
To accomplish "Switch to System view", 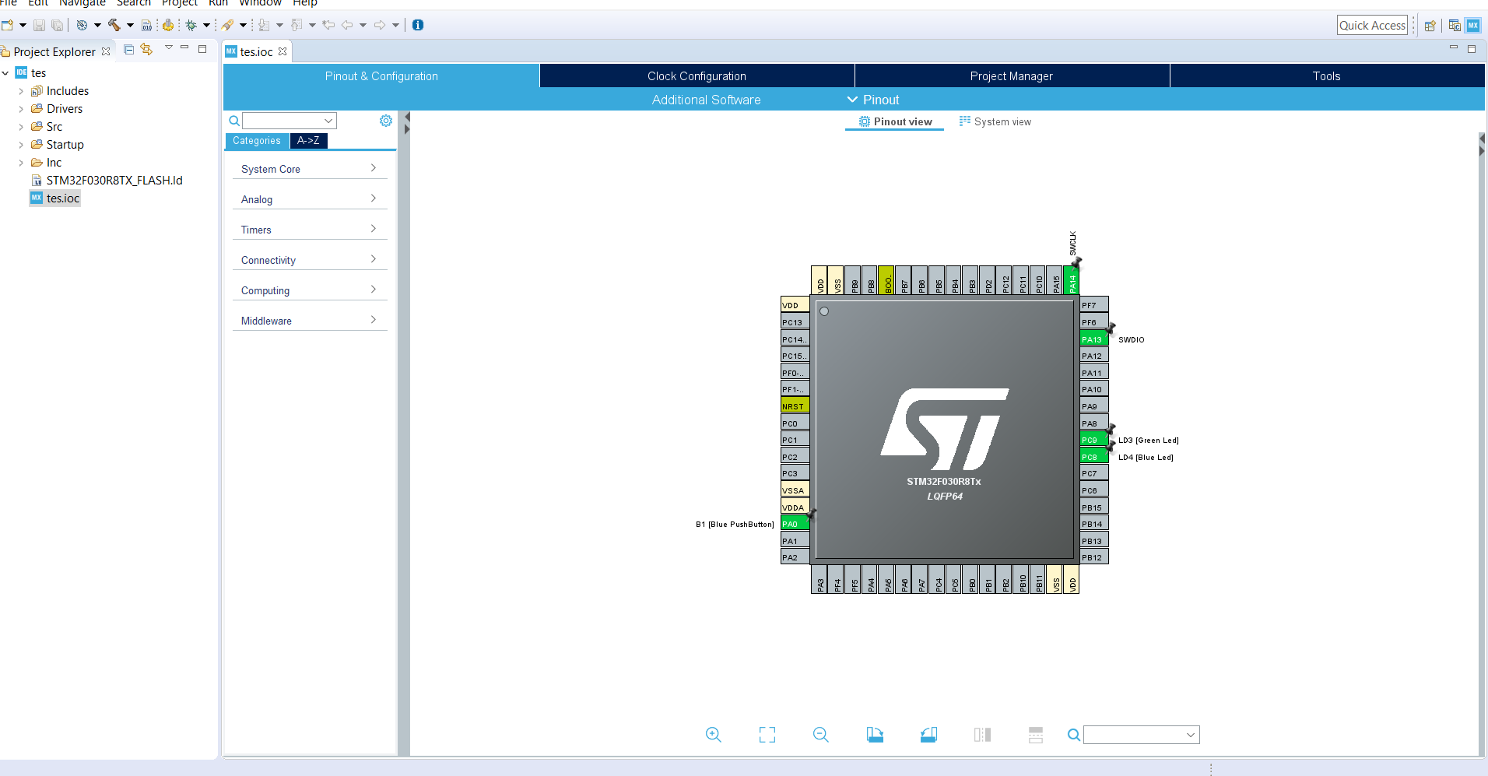I will pyautogui.click(x=1002, y=121).
